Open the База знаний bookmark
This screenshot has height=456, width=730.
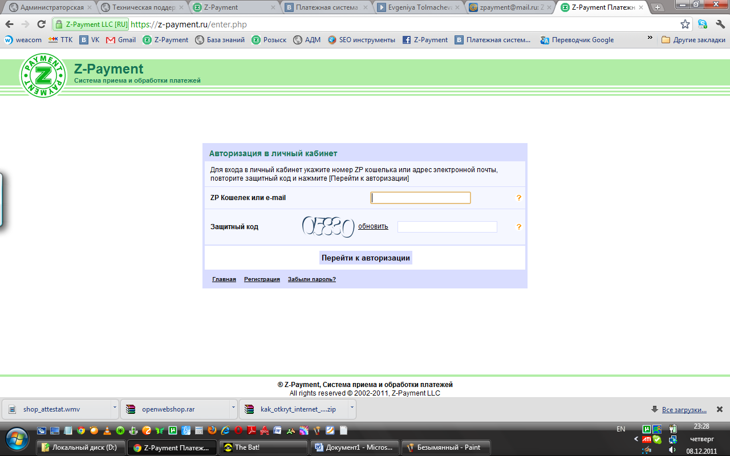coord(220,40)
